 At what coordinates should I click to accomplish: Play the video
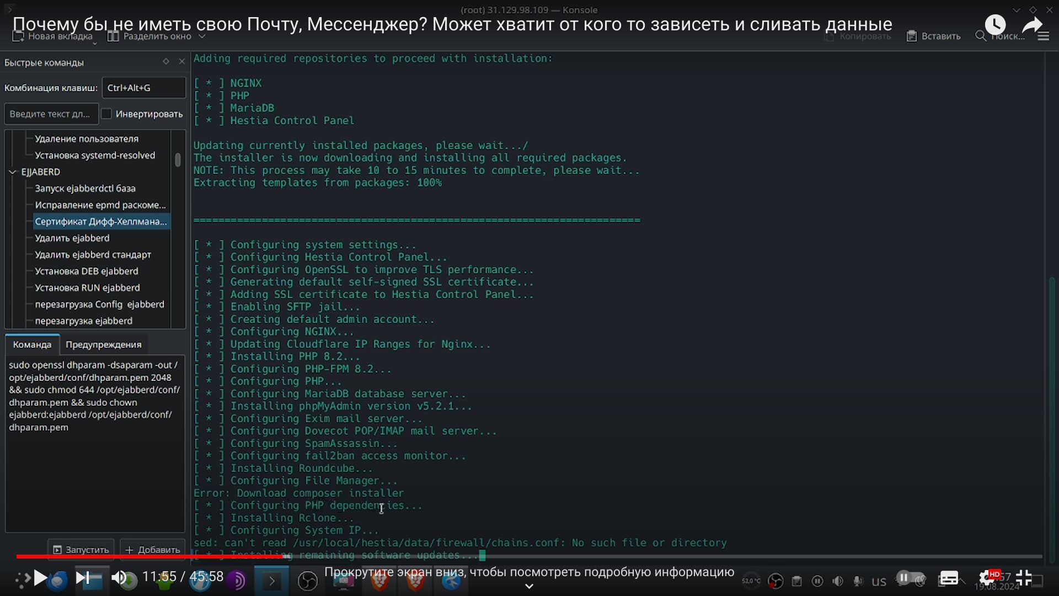(40, 578)
